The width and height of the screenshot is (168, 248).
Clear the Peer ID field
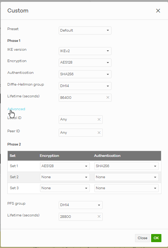tap(99, 133)
